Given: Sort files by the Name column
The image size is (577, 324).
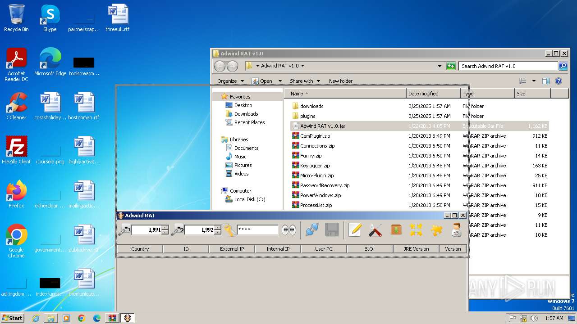Looking at the screenshot, I should (345, 94).
